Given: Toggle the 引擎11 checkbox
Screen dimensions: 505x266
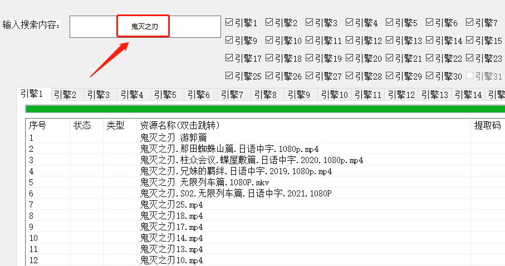Looking at the screenshot, I should (309, 40).
